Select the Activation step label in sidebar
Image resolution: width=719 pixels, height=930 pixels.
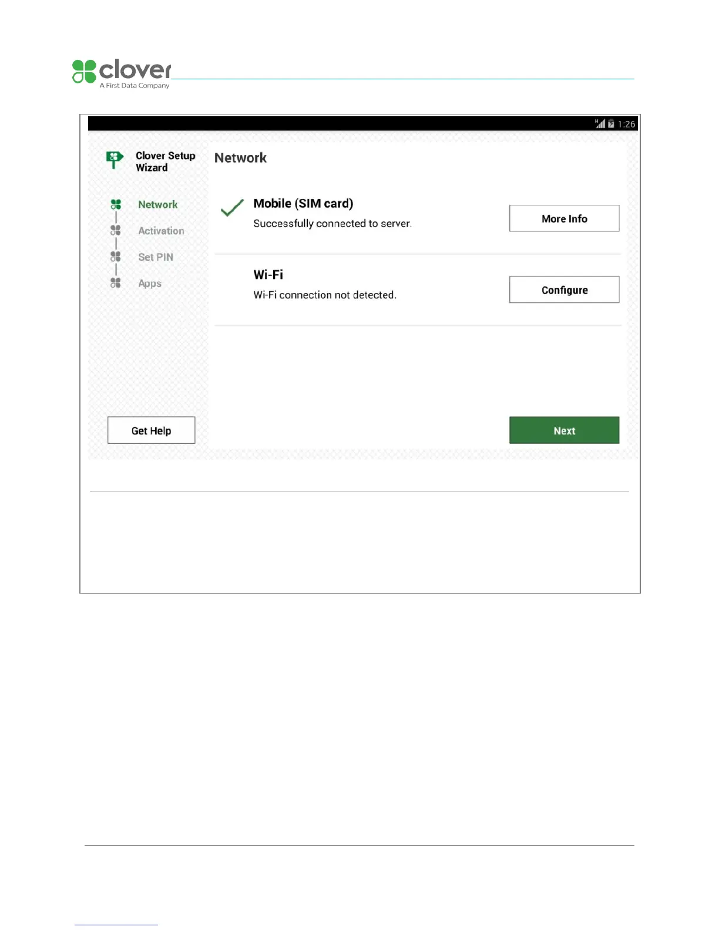[161, 231]
